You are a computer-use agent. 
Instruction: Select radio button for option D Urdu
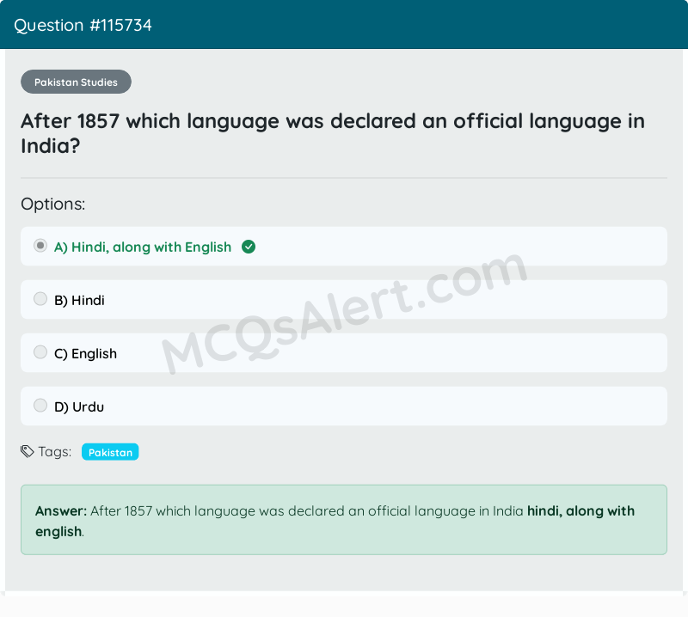pos(40,405)
